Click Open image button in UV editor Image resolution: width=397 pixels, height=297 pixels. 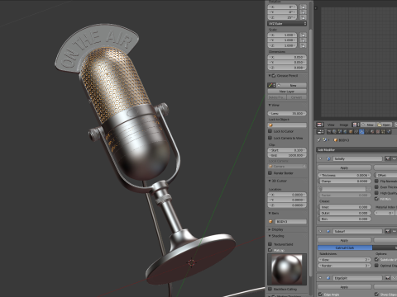pos(384,125)
